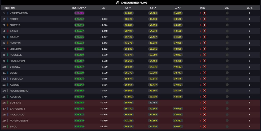Click the Laps column header
Viewport: 261px width, 131px height.
250,8
